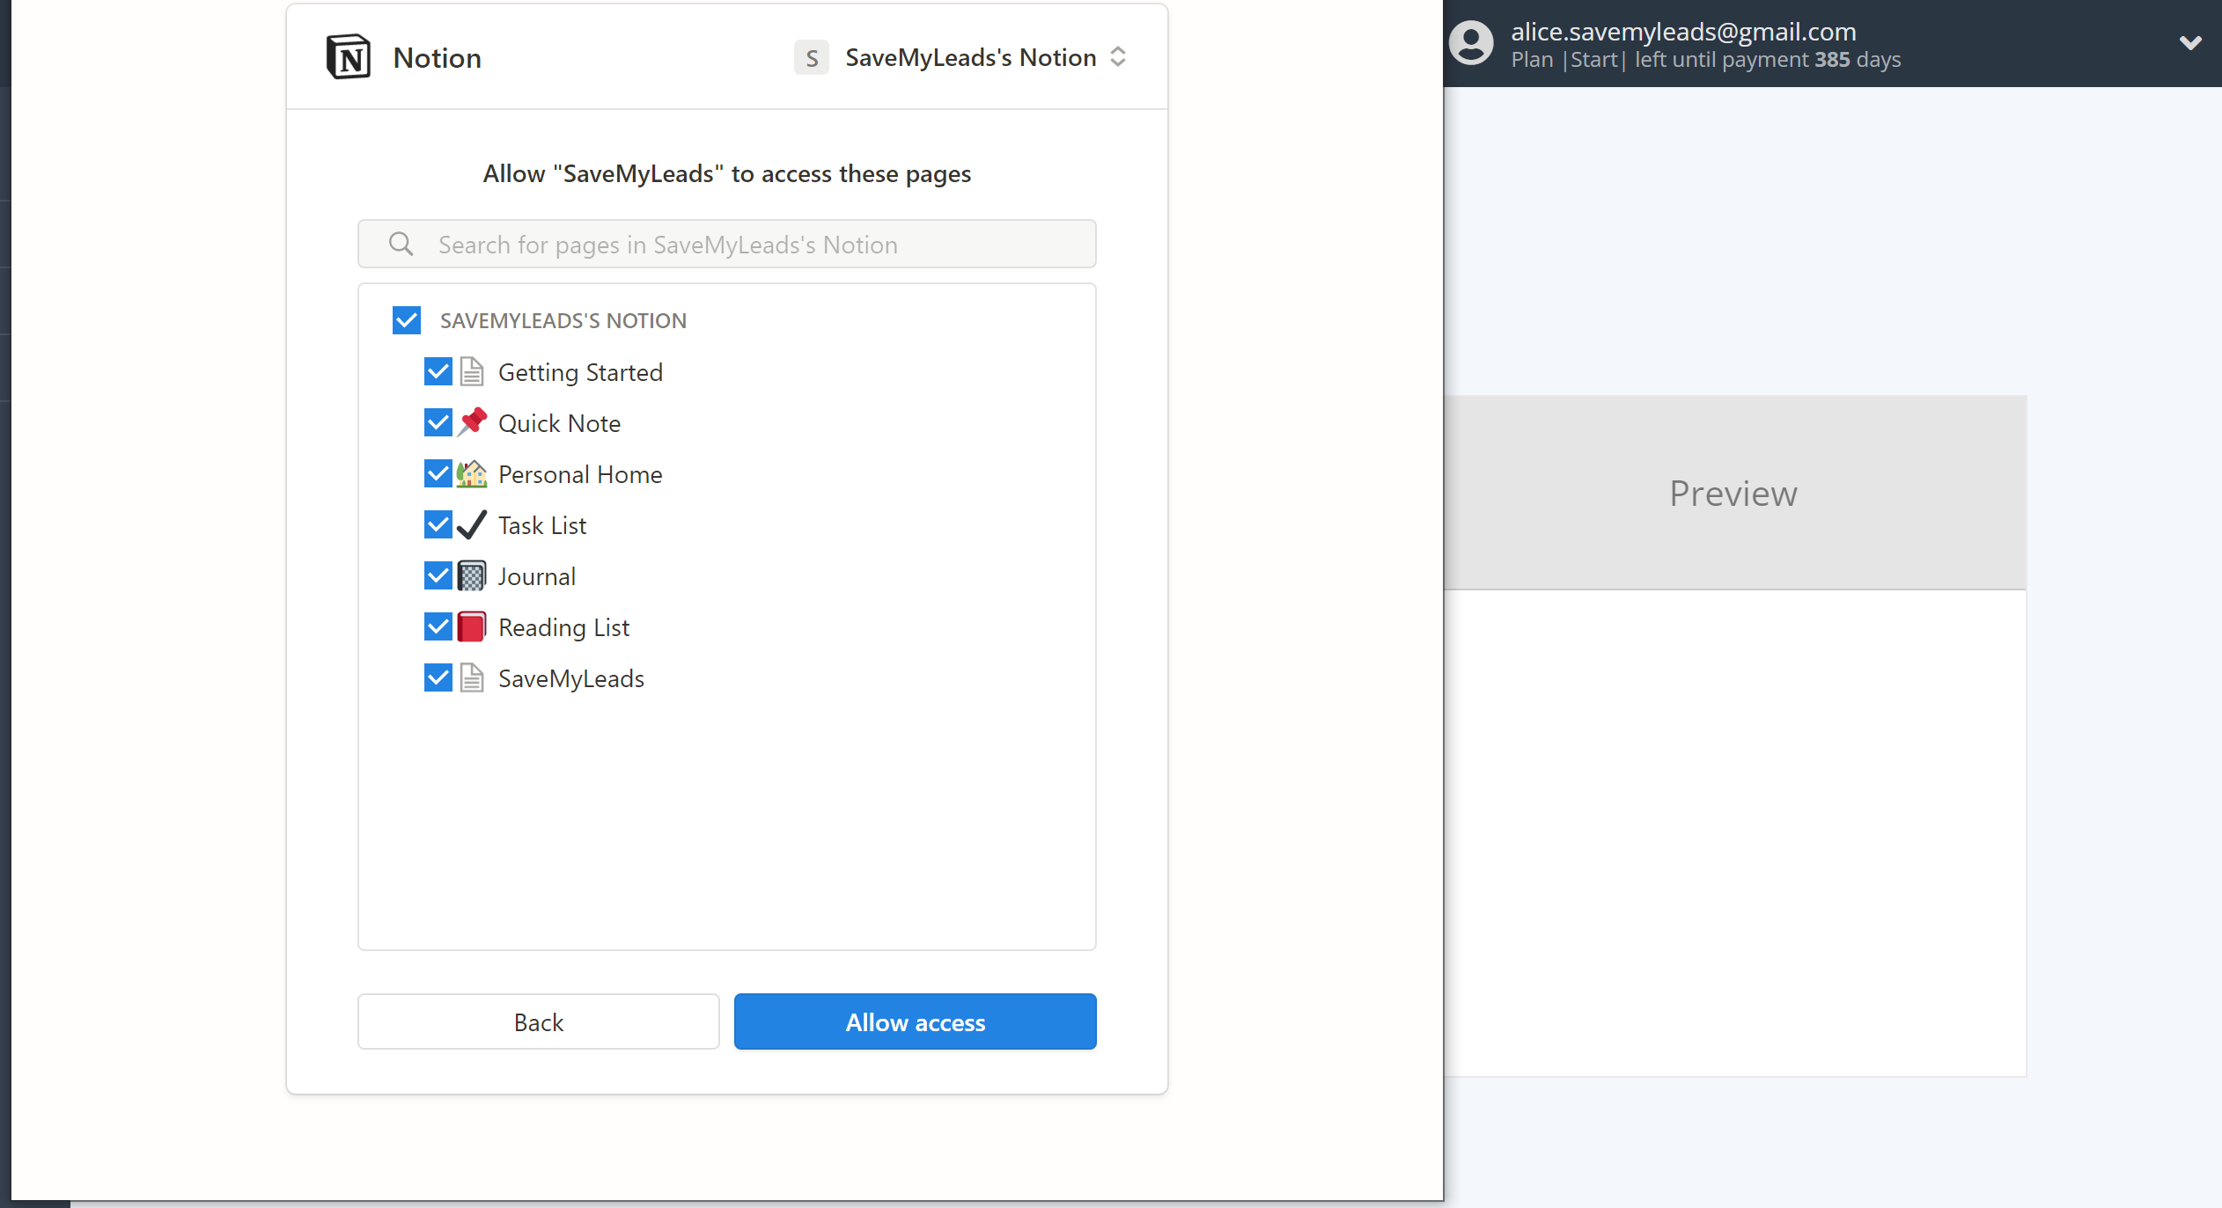Click the Getting Started page label
The image size is (2222, 1208).
[580, 372]
